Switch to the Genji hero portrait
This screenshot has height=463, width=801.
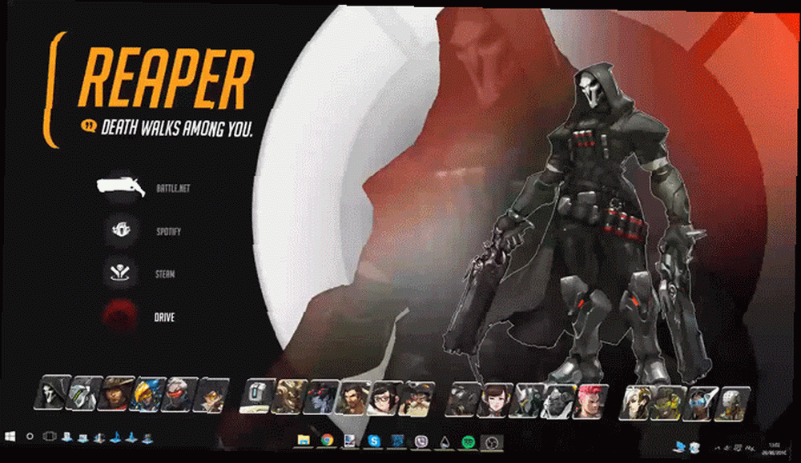pyautogui.click(x=84, y=393)
